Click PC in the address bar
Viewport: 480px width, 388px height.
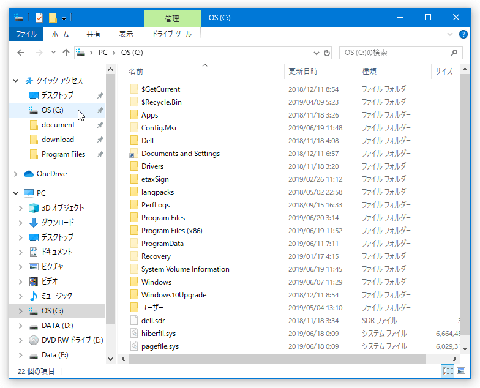103,53
